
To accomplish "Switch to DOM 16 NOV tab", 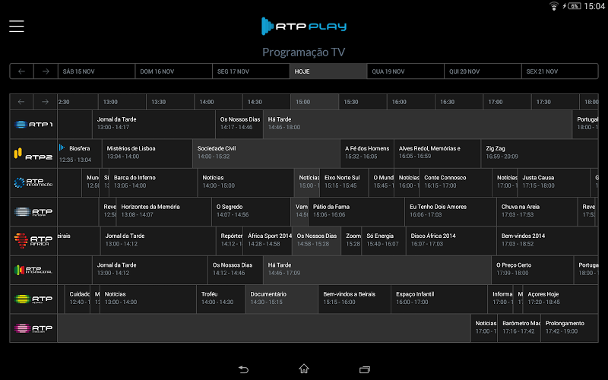I will tap(173, 71).
